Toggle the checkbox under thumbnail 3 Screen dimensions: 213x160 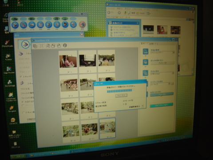point(107,71)
